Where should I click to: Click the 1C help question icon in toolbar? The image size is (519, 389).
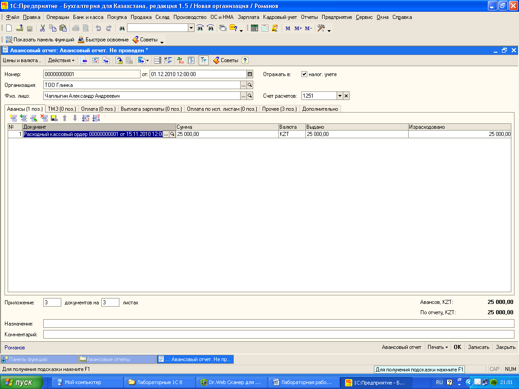[233, 28]
